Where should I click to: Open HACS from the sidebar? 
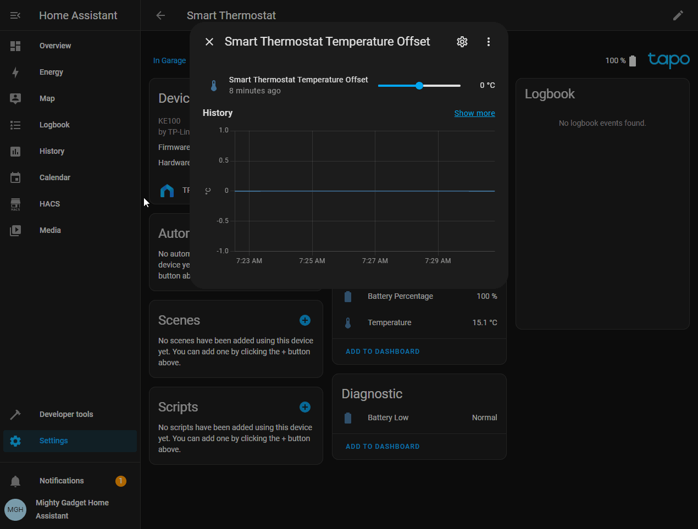click(49, 204)
